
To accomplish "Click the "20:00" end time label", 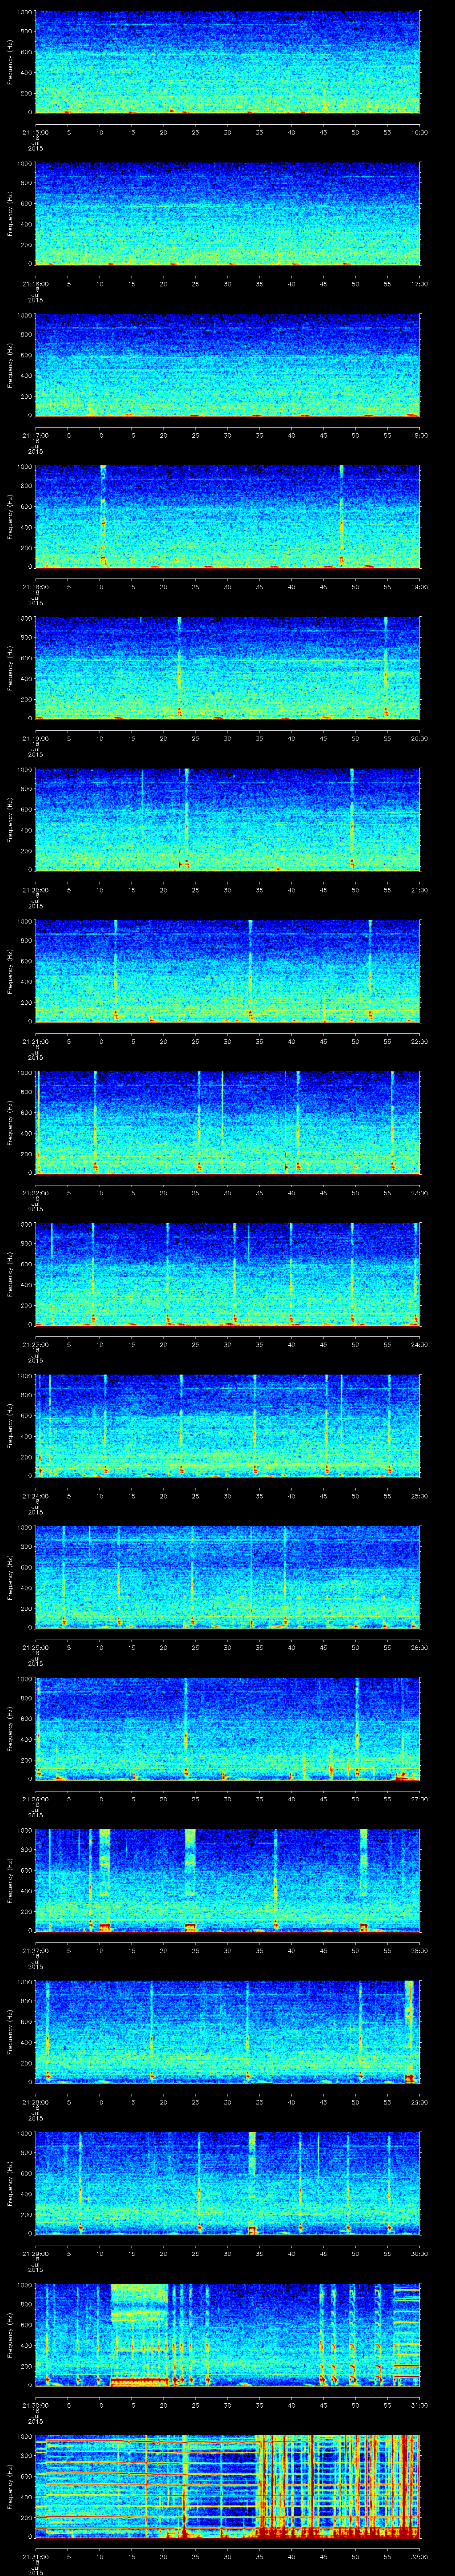I will (420, 738).
